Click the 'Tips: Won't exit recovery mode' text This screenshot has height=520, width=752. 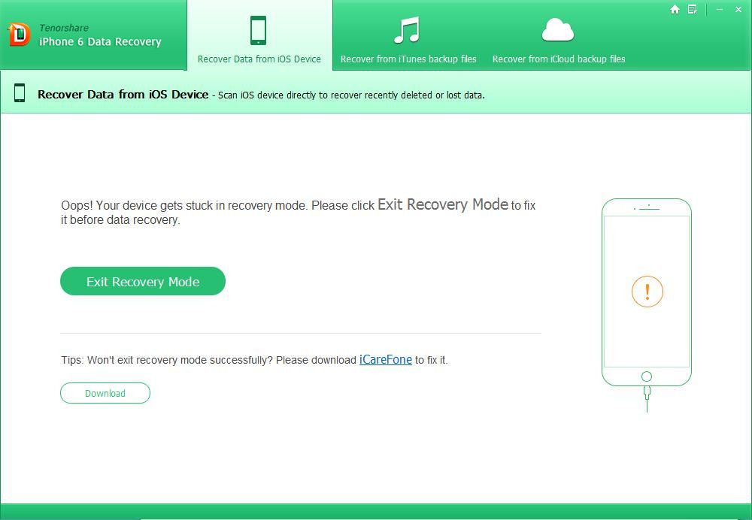coord(254,360)
